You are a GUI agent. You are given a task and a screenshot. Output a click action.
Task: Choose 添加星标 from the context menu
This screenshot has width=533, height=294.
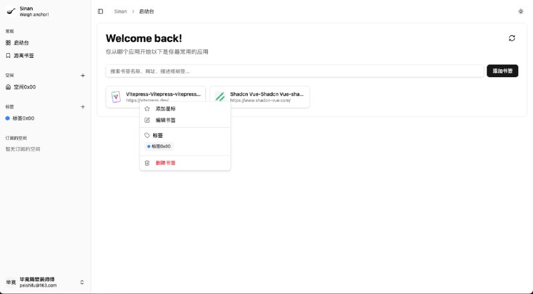click(x=165, y=108)
